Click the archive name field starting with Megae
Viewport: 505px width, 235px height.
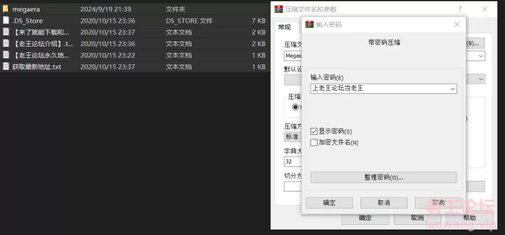[x=293, y=56]
